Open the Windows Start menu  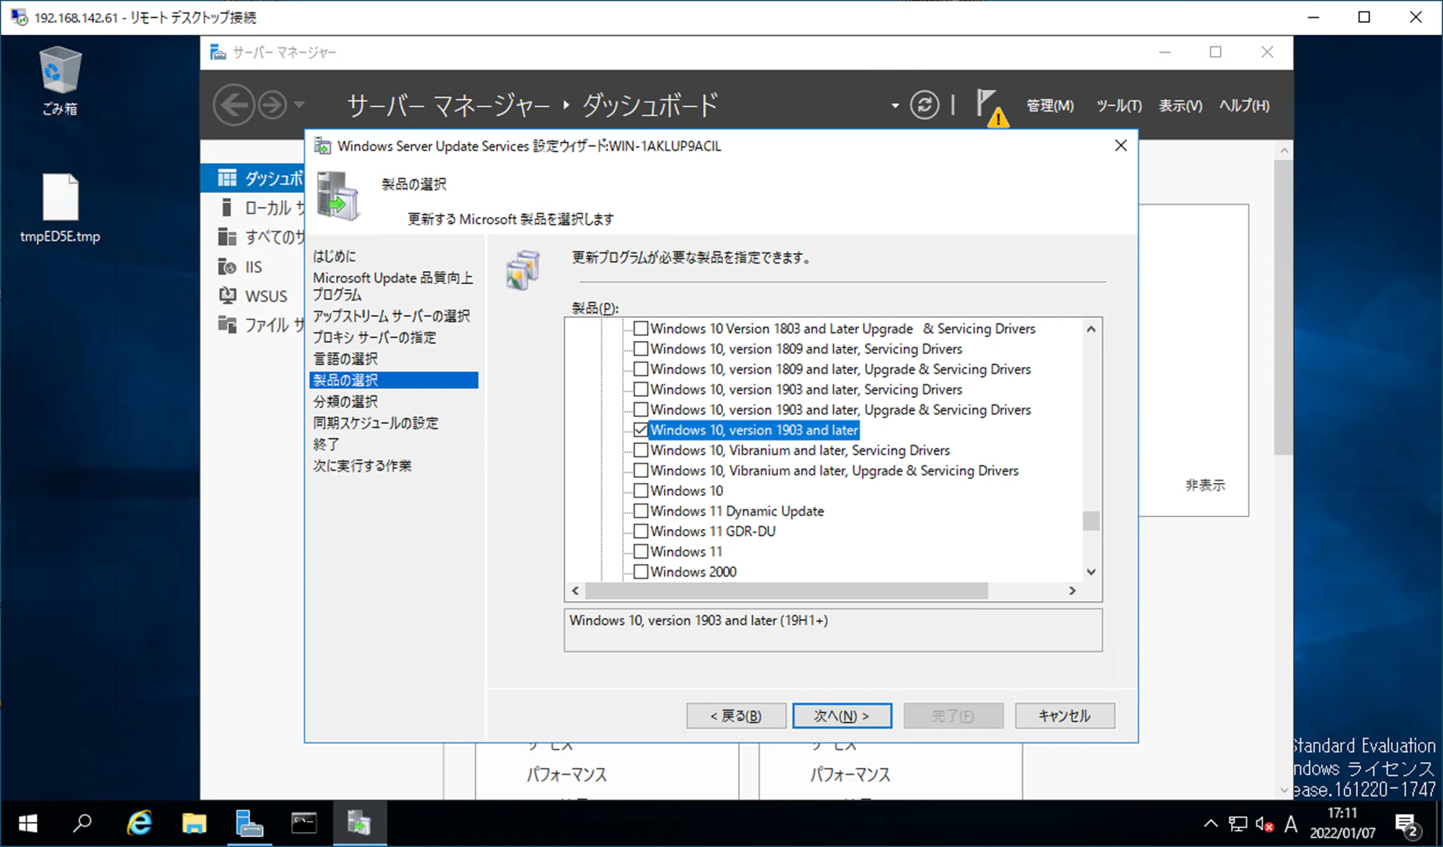(27, 823)
